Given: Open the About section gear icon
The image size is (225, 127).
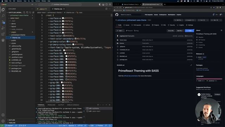Looking at the screenshot, I should 221,30.
